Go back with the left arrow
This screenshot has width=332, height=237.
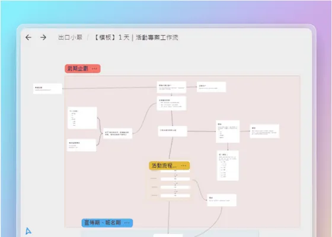click(x=28, y=37)
